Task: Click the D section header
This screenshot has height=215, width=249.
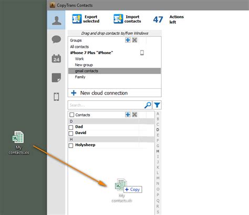Action: coord(111,121)
